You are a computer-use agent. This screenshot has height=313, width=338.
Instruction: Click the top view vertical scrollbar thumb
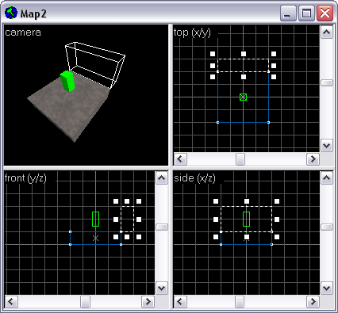point(327,83)
